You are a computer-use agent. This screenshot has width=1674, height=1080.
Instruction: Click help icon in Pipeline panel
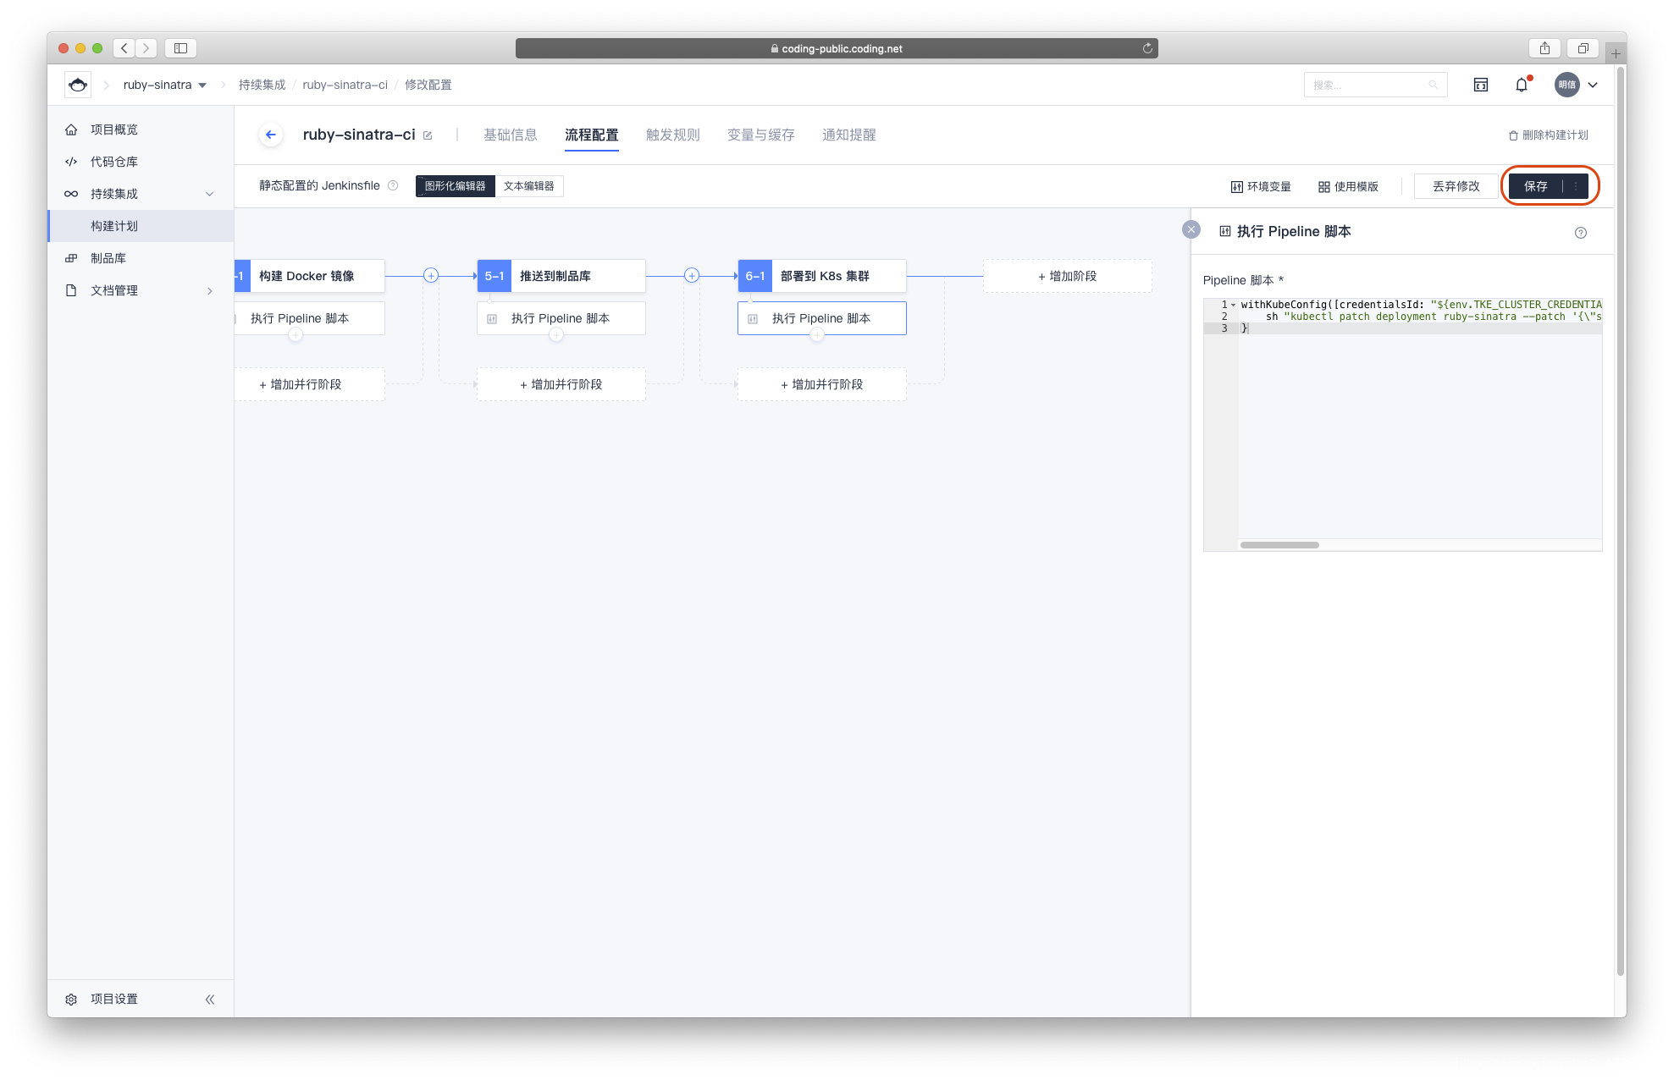point(1580,233)
